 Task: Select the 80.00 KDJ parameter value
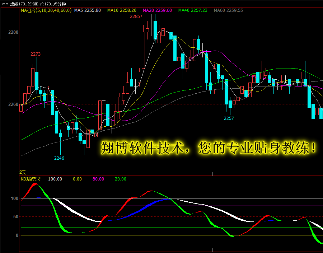tap(98, 179)
